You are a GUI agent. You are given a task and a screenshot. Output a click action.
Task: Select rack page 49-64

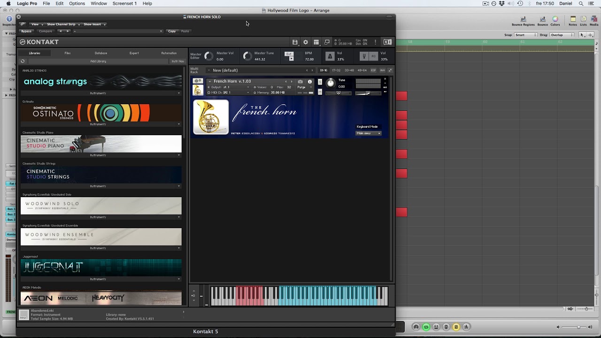[362, 70]
